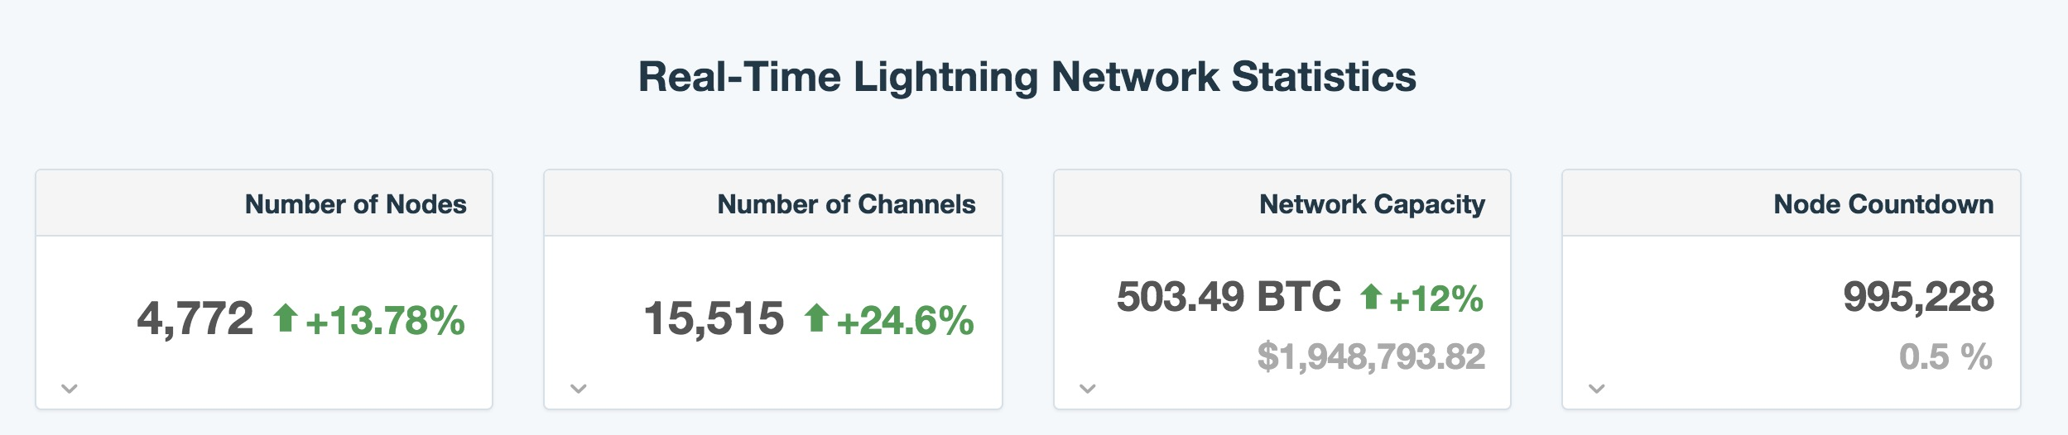Click the Real-Time Lightning Network Statistics title
Image resolution: width=2068 pixels, height=435 pixels.
pos(1027,77)
